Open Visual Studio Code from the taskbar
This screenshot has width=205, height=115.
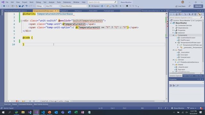pyautogui.click(x=43, y=112)
